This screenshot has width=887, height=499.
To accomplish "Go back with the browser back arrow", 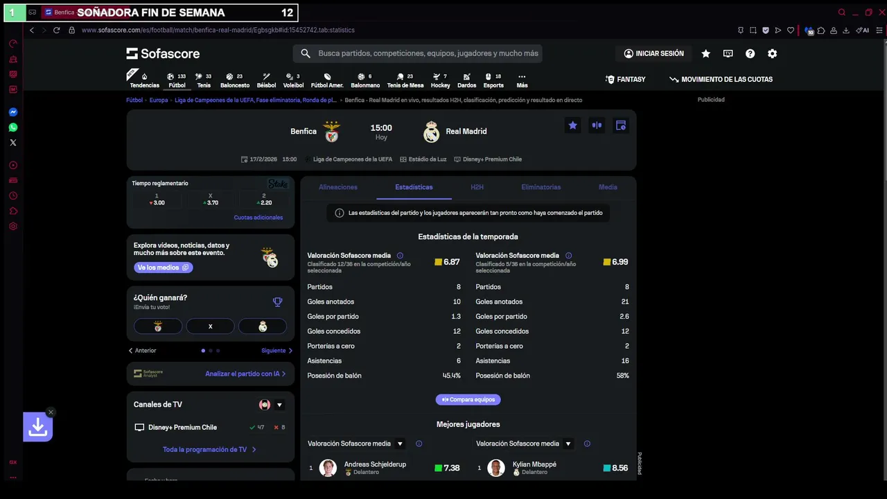I will (31, 30).
